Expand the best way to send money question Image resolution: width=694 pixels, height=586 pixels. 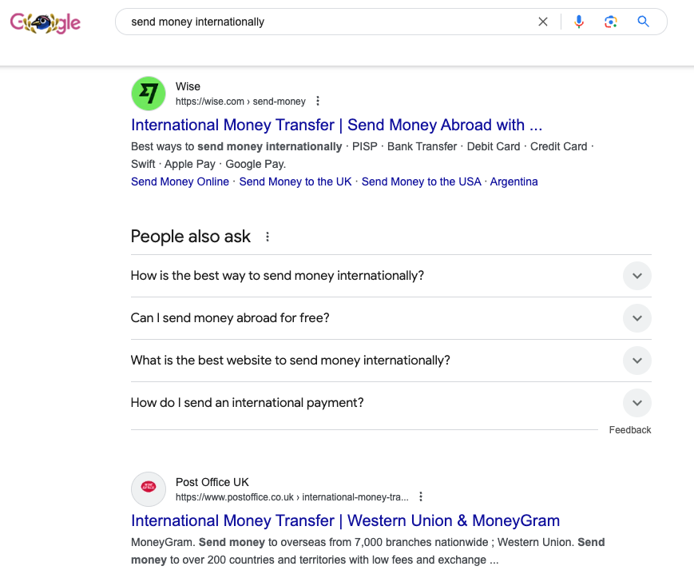tap(391, 276)
